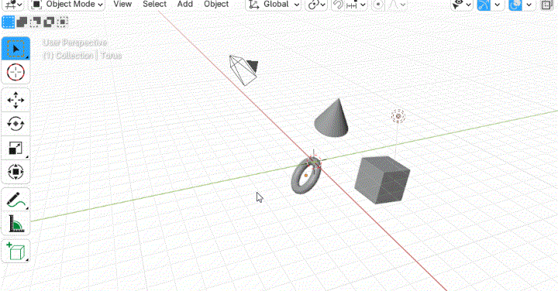Open the pivot point dropdown
The width and height of the screenshot is (558, 291).
pos(316,5)
